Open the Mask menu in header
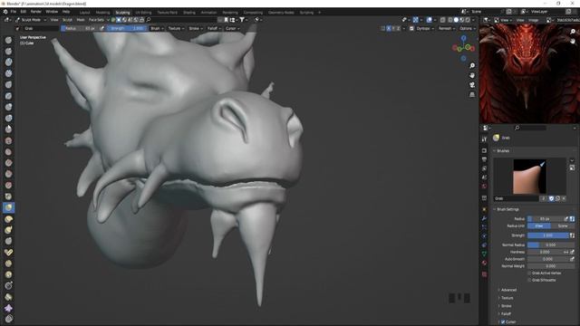Screen dimensions: 580x326 pyautogui.click(x=81, y=20)
